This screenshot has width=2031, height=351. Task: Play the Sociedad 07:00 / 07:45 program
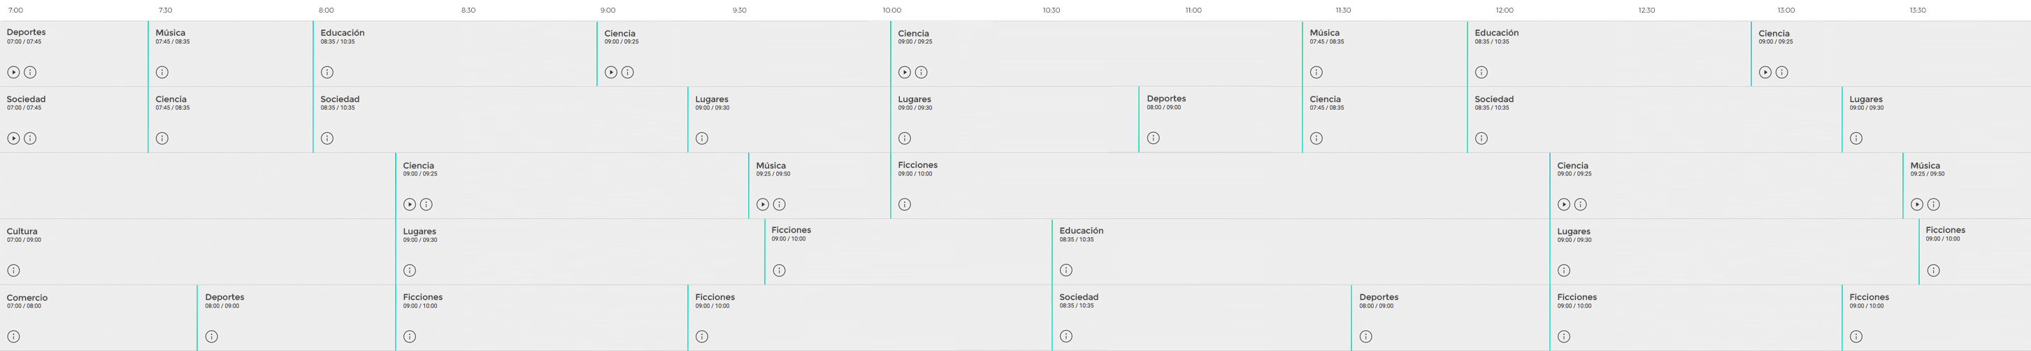[13, 139]
